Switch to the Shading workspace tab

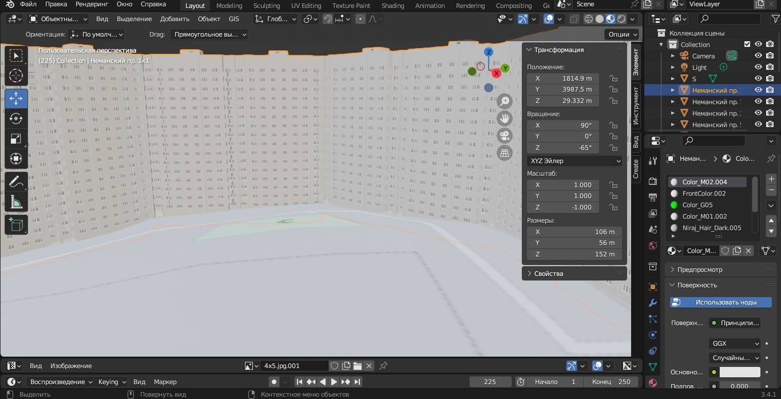[x=393, y=6]
